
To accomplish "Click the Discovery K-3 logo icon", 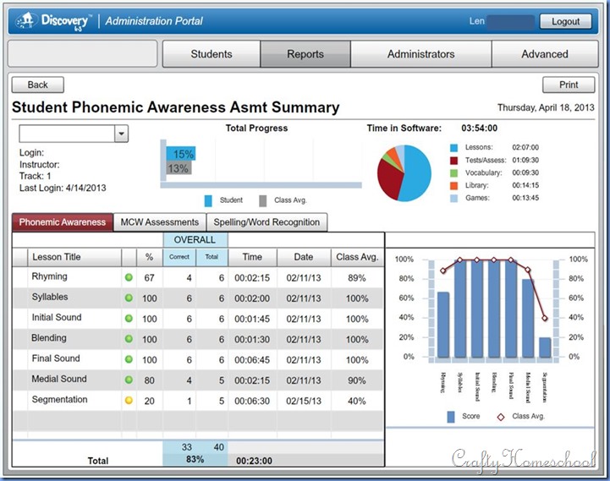I will (x=26, y=20).
